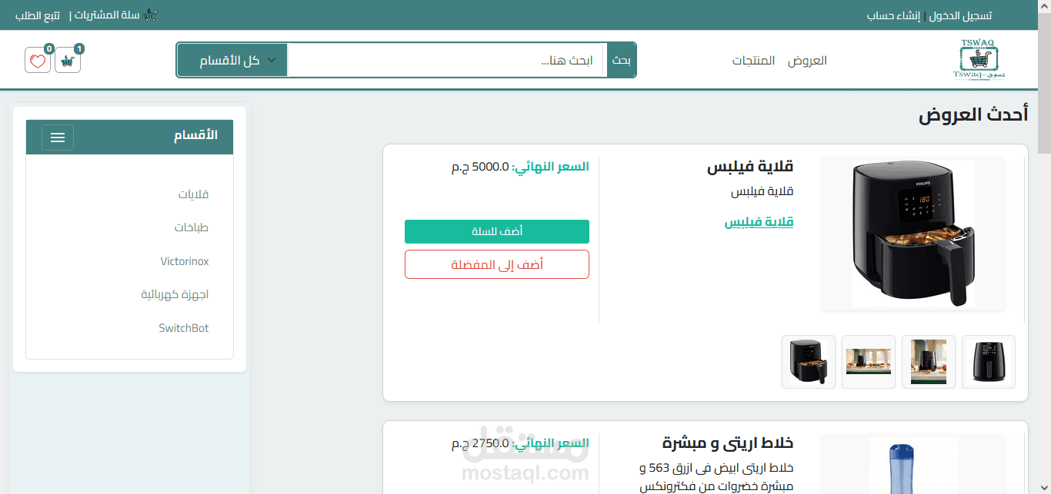Click the 2750.0 ج.م price text
1051x494 pixels.
tap(480, 443)
